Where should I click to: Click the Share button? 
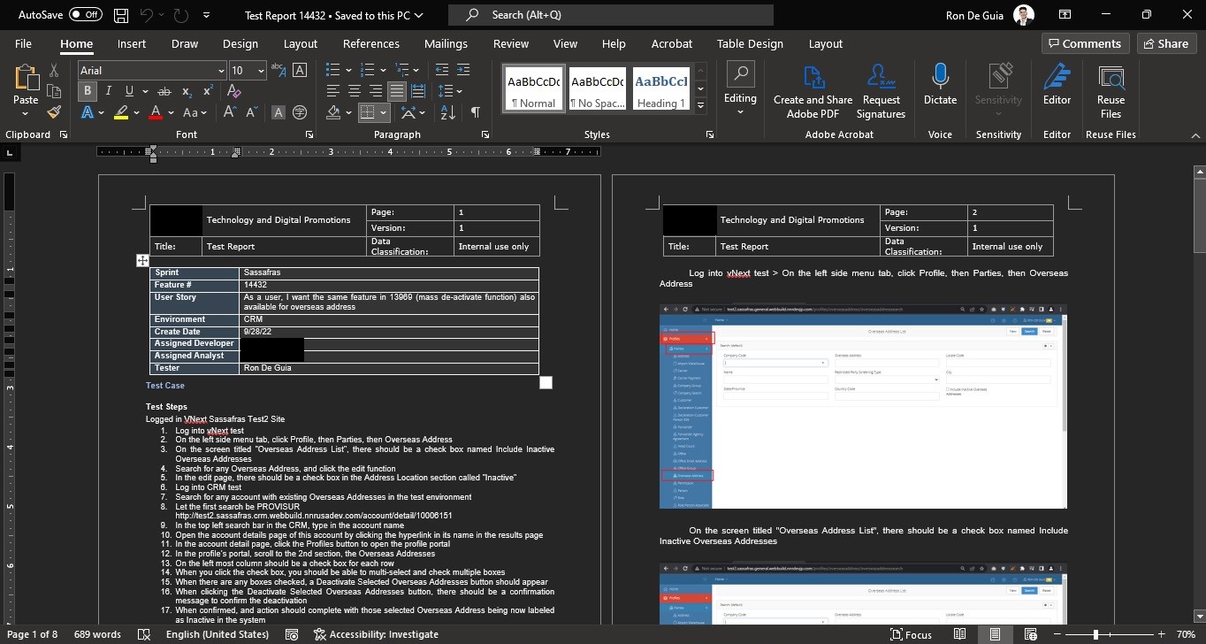pos(1165,43)
